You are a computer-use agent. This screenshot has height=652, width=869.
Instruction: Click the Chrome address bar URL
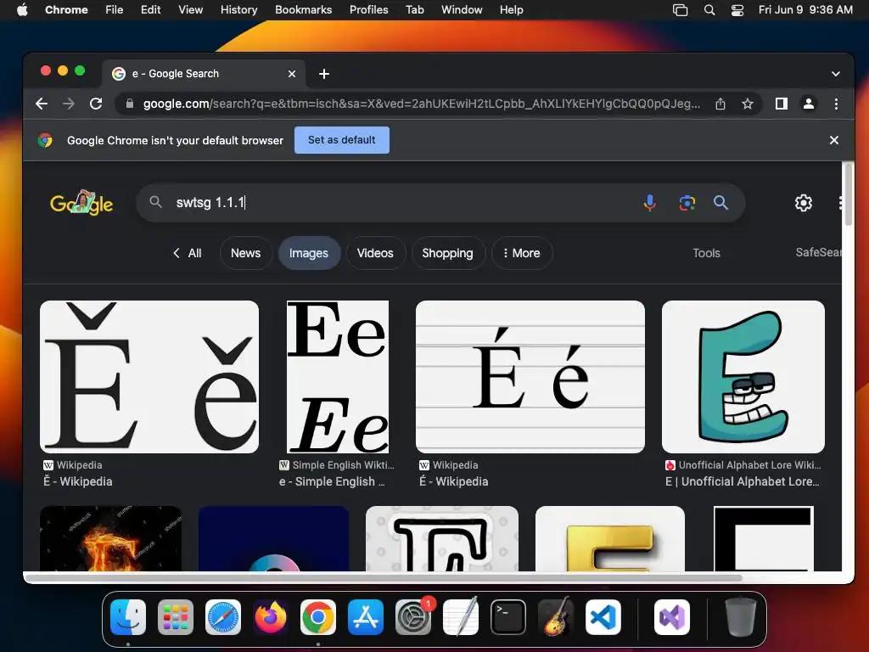pyautogui.click(x=421, y=104)
